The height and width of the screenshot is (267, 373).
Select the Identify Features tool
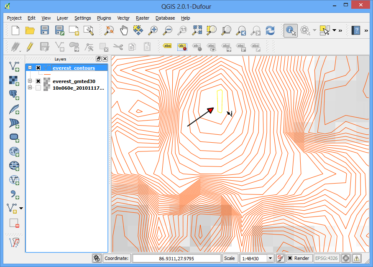(291, 30)
